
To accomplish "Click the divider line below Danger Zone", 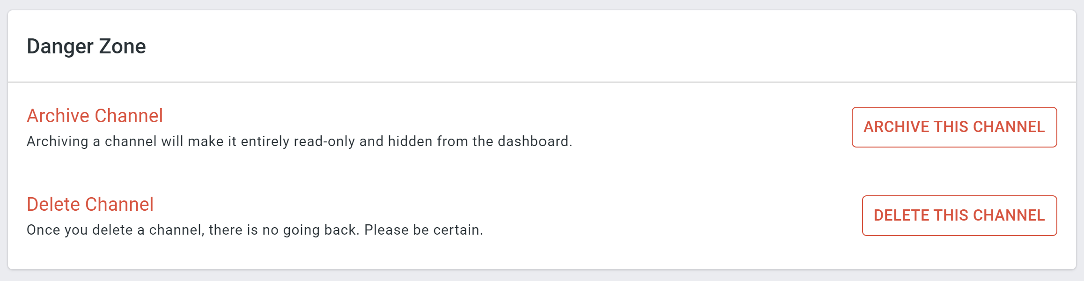I will point(542,82).
